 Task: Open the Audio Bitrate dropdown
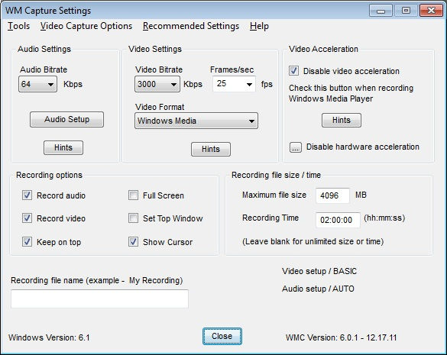(x=38, y=84)
